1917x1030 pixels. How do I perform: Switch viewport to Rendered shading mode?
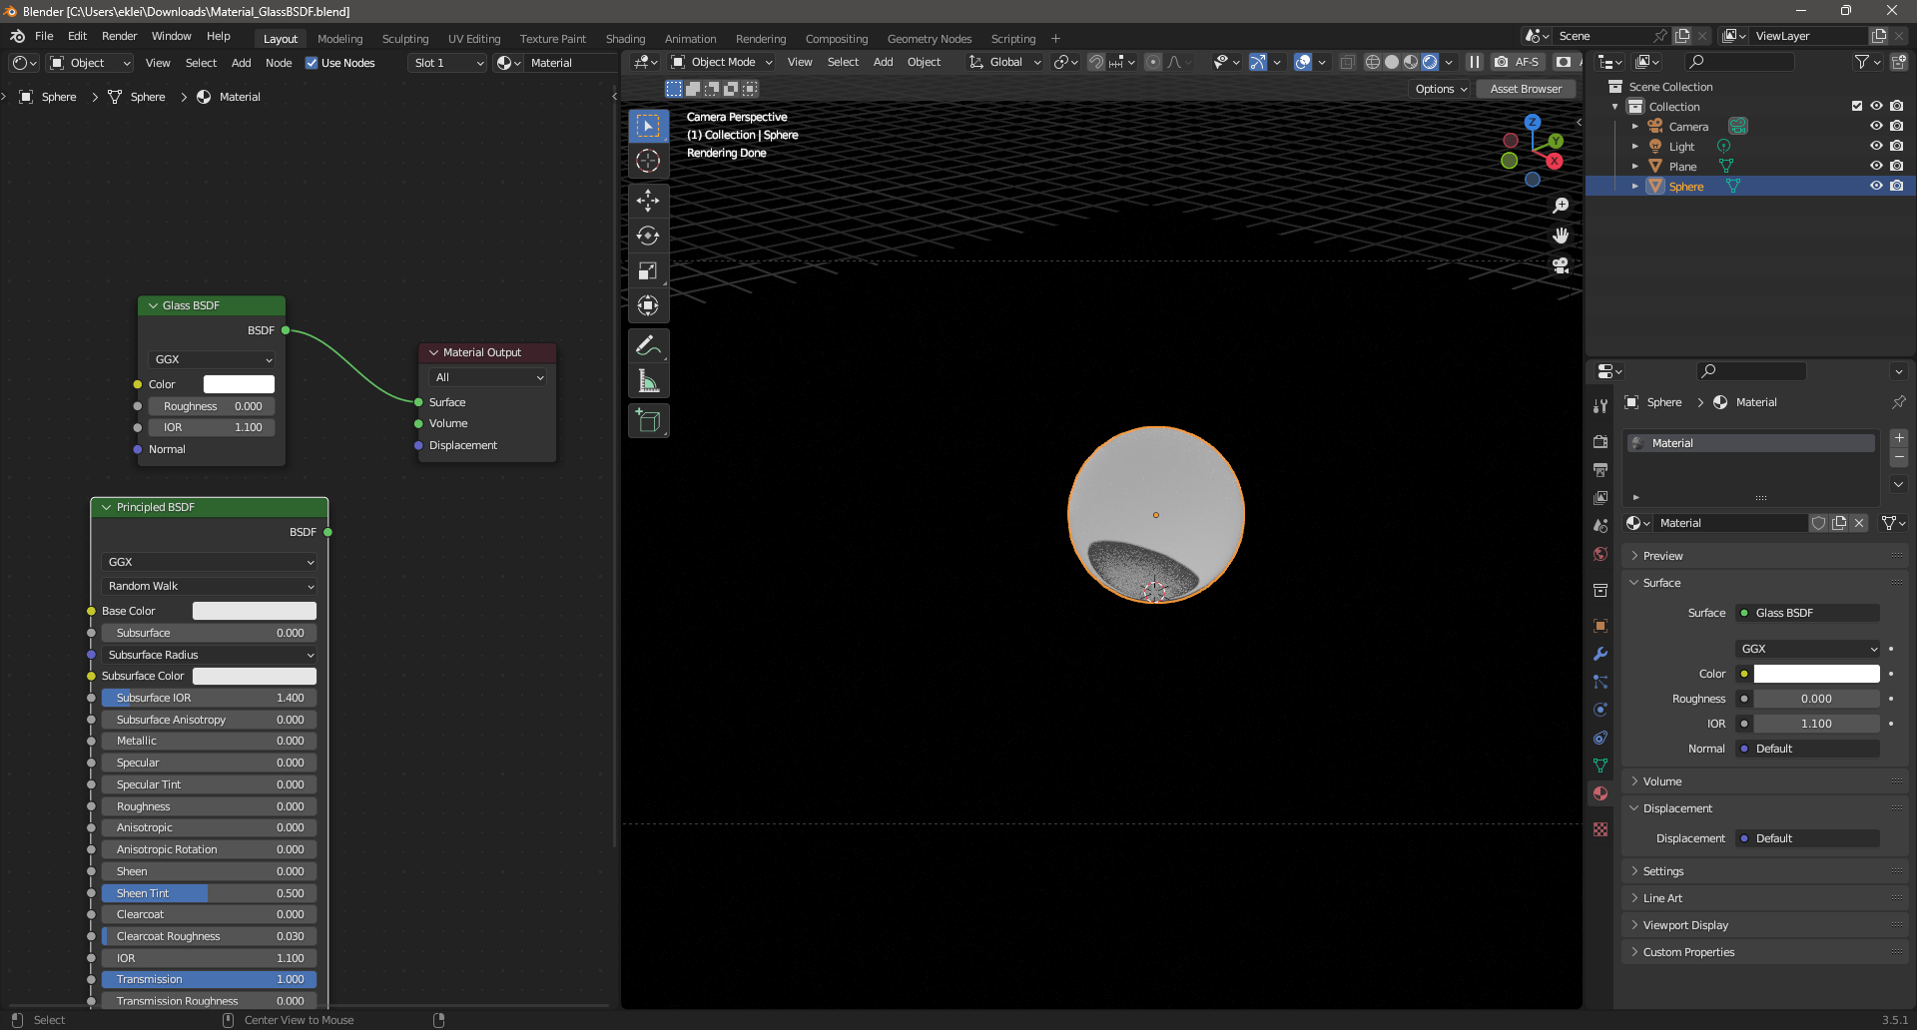pyautogui.click(x=1432, y=61)
